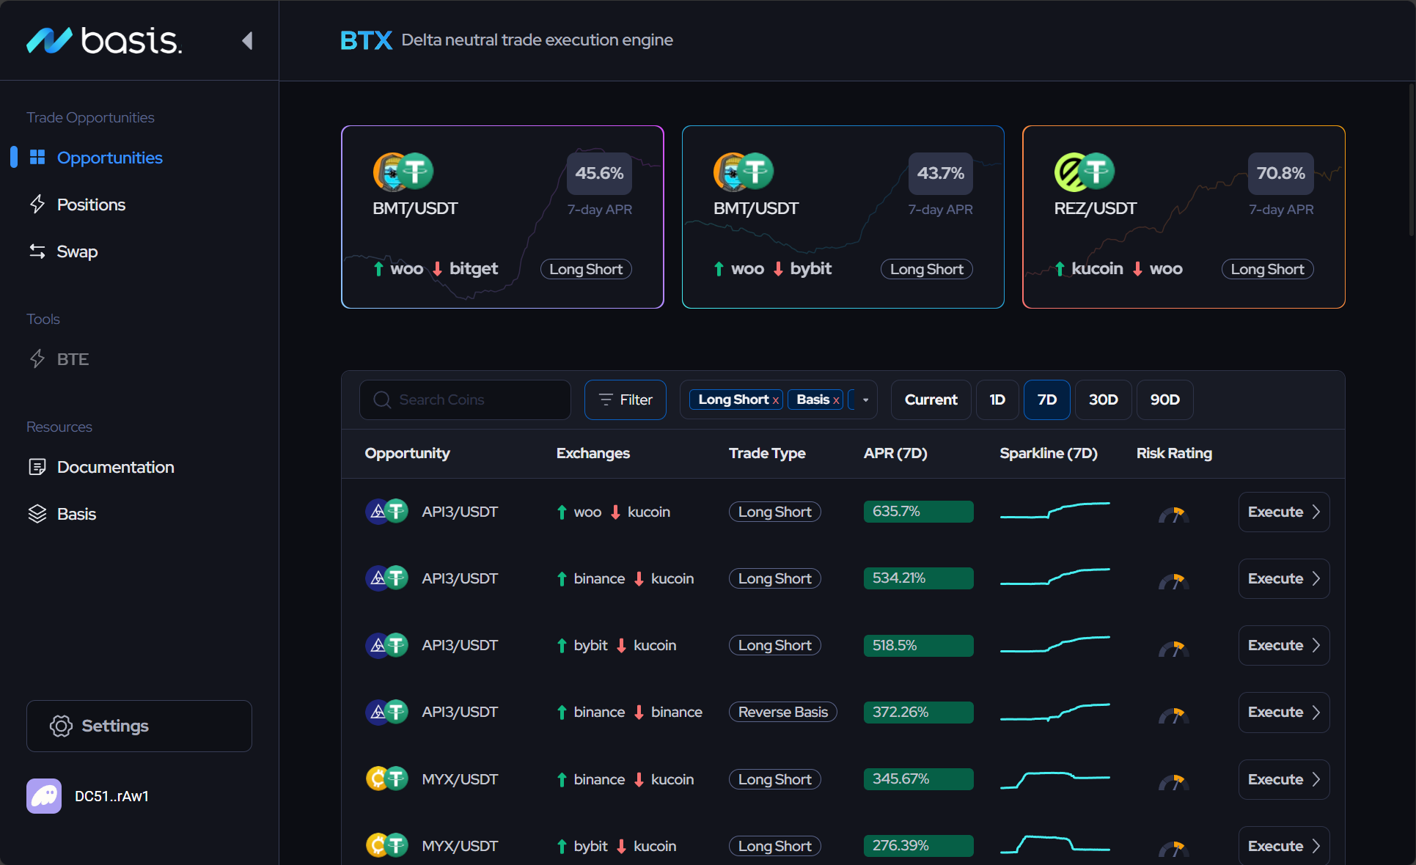Select the 1D timeframe
Viewport: 1416px width, 865px height.
(x=997, y=400)
